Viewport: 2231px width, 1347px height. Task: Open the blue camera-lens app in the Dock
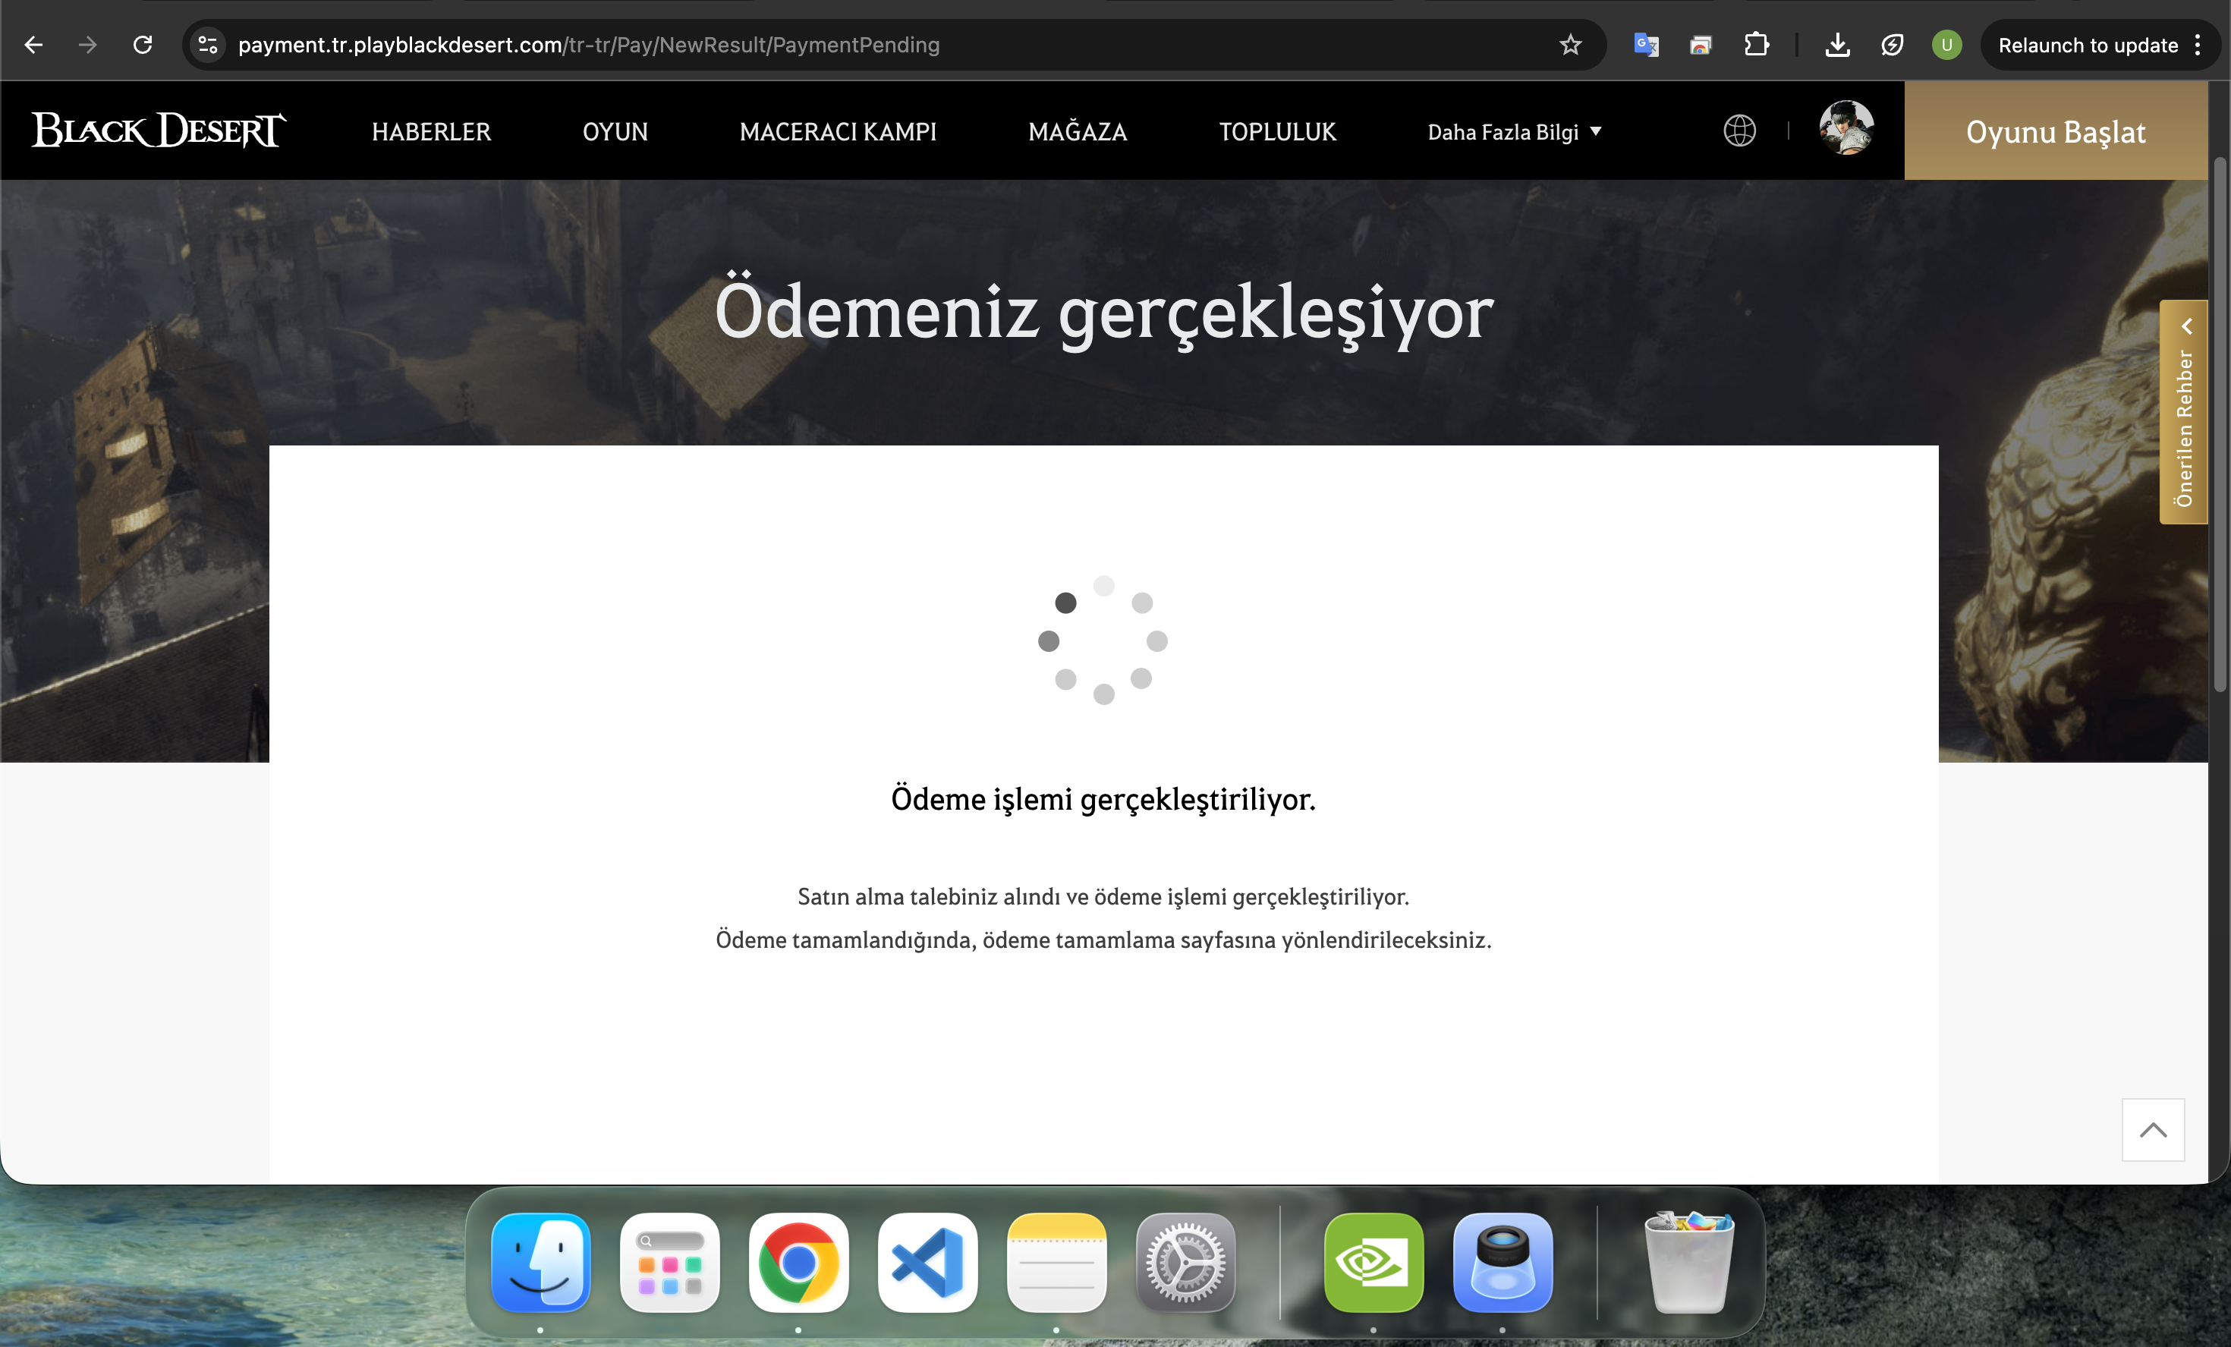1502,1262
